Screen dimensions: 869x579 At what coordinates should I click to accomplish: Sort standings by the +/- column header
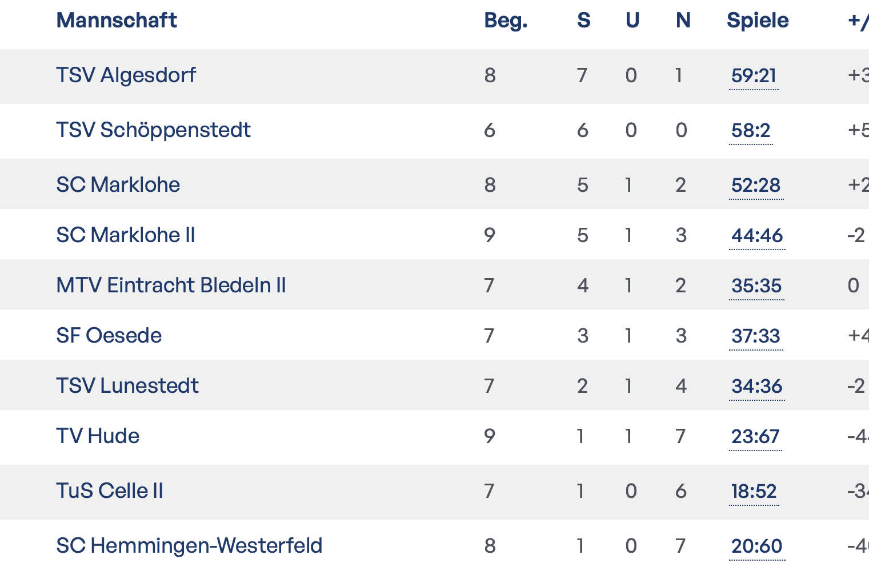pos(859,20)
